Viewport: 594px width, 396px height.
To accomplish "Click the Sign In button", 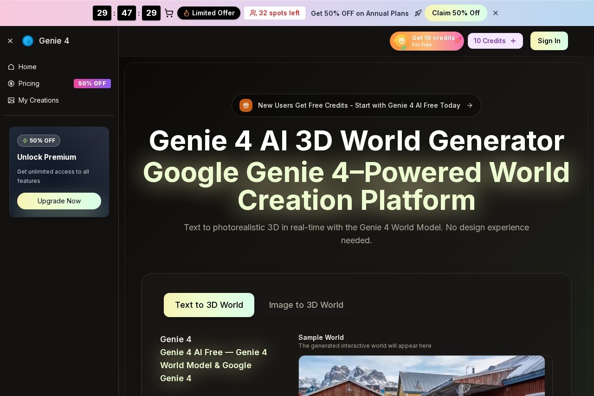I will 549,41.
